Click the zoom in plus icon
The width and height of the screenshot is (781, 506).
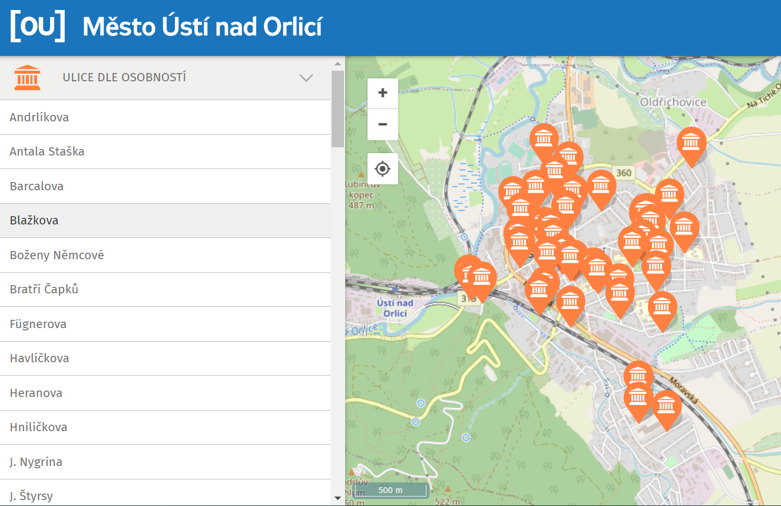(382, 93)
